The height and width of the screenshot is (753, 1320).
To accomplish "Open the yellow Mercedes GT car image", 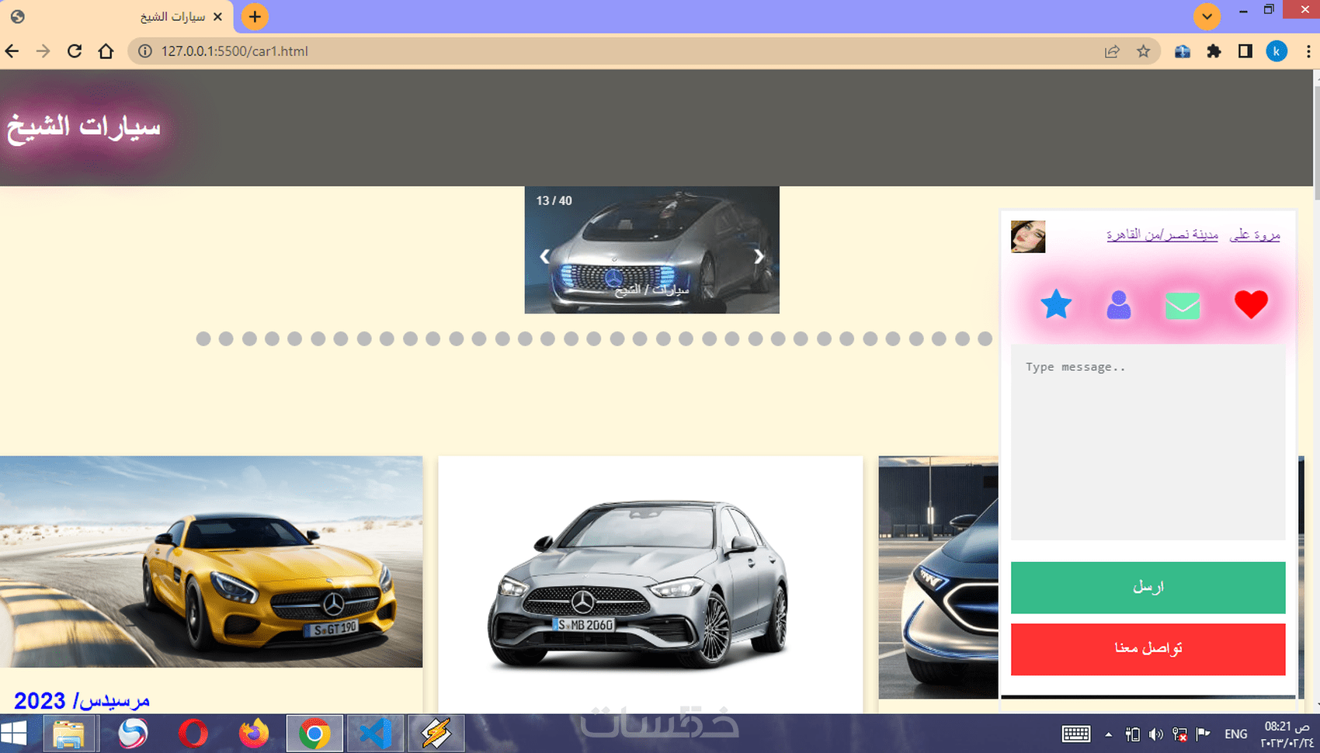I will (211, 561).
